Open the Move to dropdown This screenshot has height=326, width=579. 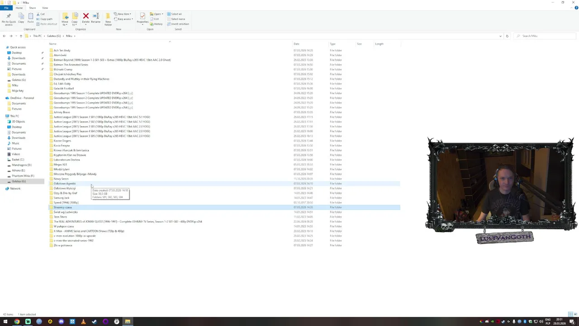click(65, 19)
